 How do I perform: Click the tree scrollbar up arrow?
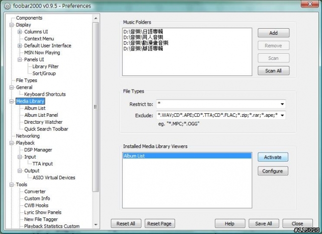(x=96, y=18)
